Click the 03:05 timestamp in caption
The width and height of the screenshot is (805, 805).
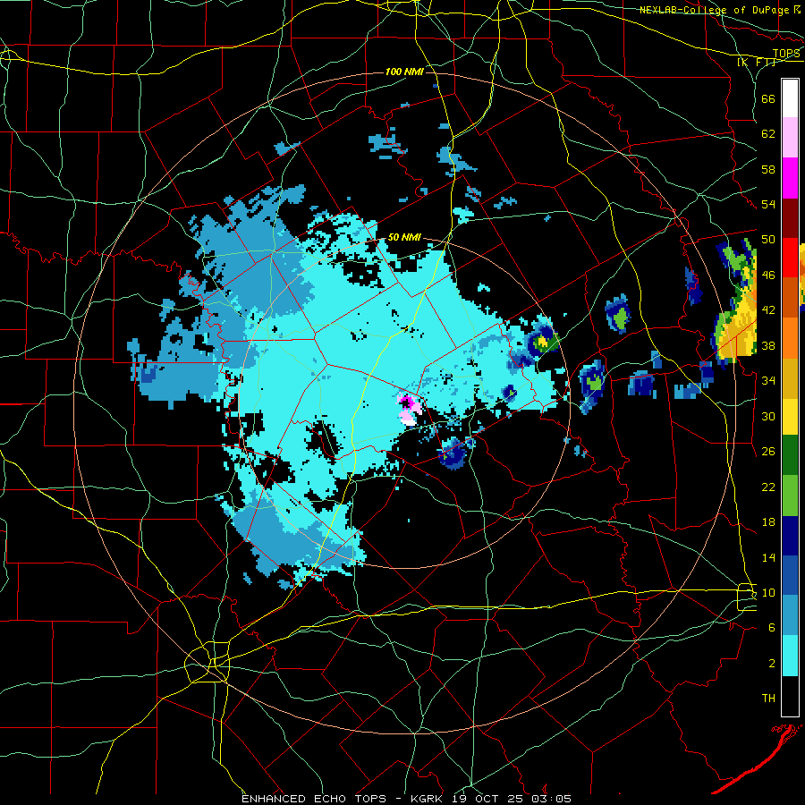(552, 799)
